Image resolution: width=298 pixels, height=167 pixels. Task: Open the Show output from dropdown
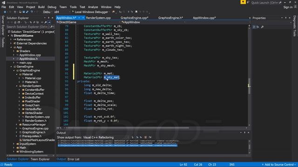point(106,137)
